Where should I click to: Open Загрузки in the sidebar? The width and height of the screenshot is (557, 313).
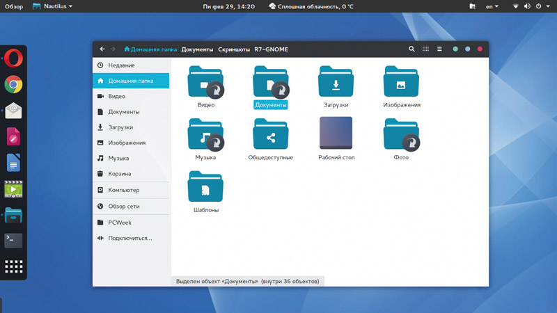click(x=131, y=127)
